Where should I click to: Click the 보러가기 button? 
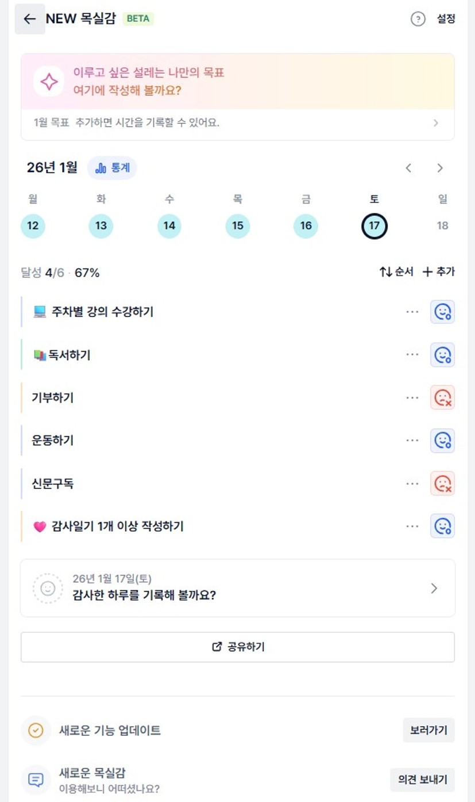428,730
